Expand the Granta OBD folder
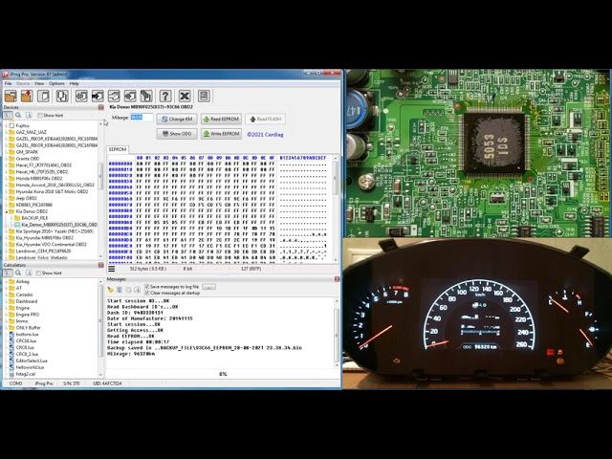612x459 pixels. (7, 159)
